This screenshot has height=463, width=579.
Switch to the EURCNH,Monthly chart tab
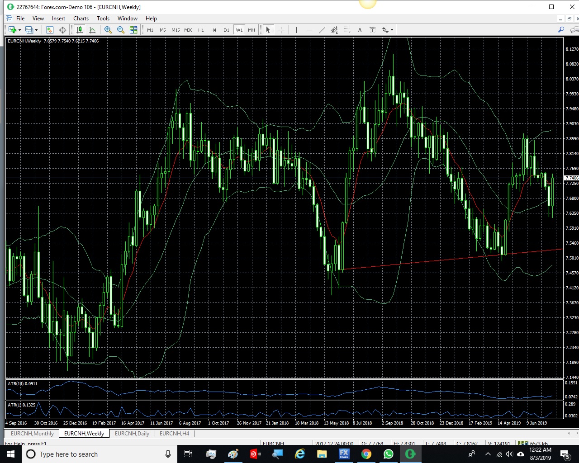pyautogui.click(x=32, y=433)
